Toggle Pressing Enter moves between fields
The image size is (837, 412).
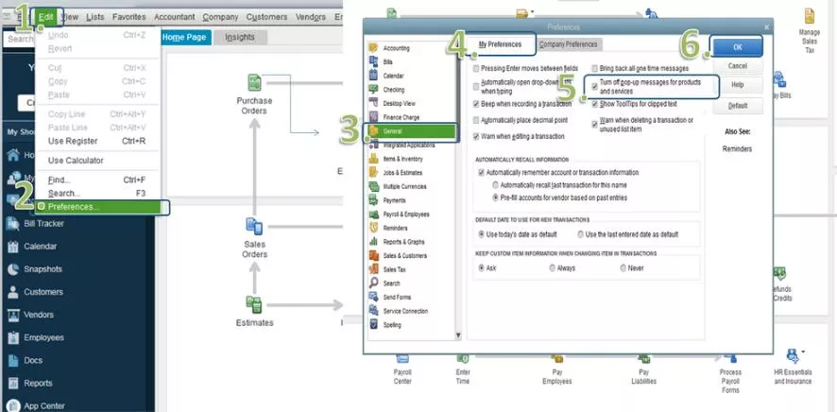(x=477, y=69)
